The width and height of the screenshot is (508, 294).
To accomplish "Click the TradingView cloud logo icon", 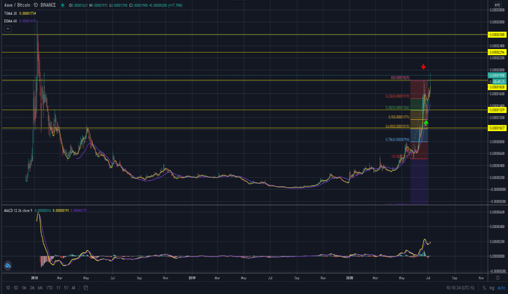I will click(x=7, y=266).
